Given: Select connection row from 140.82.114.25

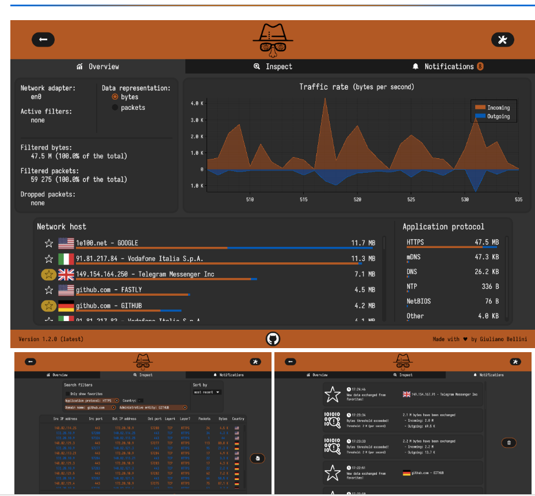Looking at the screenshot, I should click(147, 428).
